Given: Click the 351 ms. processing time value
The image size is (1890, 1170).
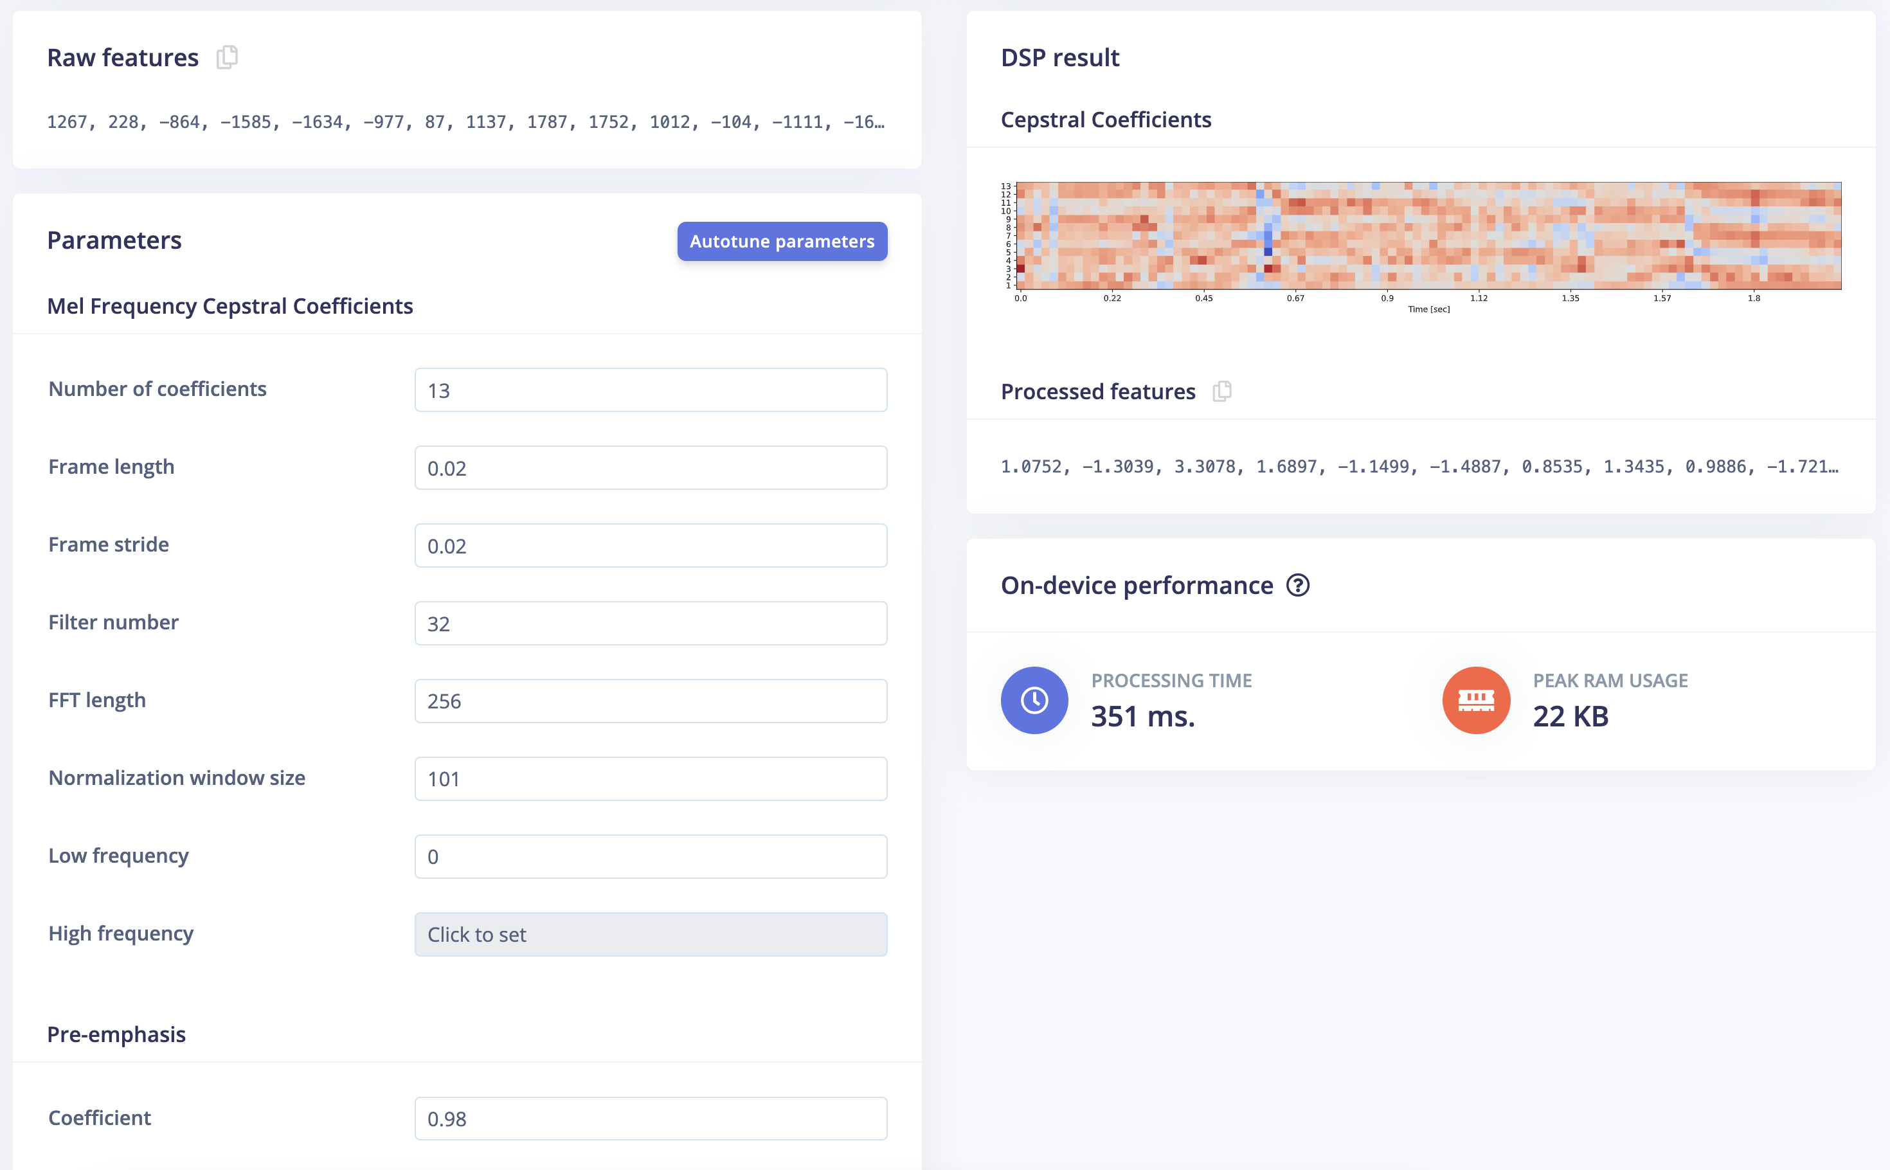Looking at the screenshot, I should [1142, 717].
